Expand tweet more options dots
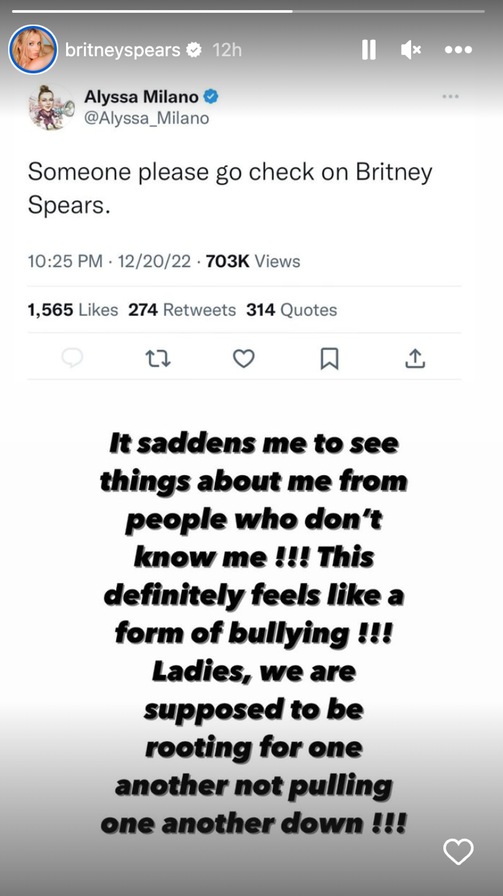This screenshot has height=896, width=503. pyautogui.click(x=450, y=97)
